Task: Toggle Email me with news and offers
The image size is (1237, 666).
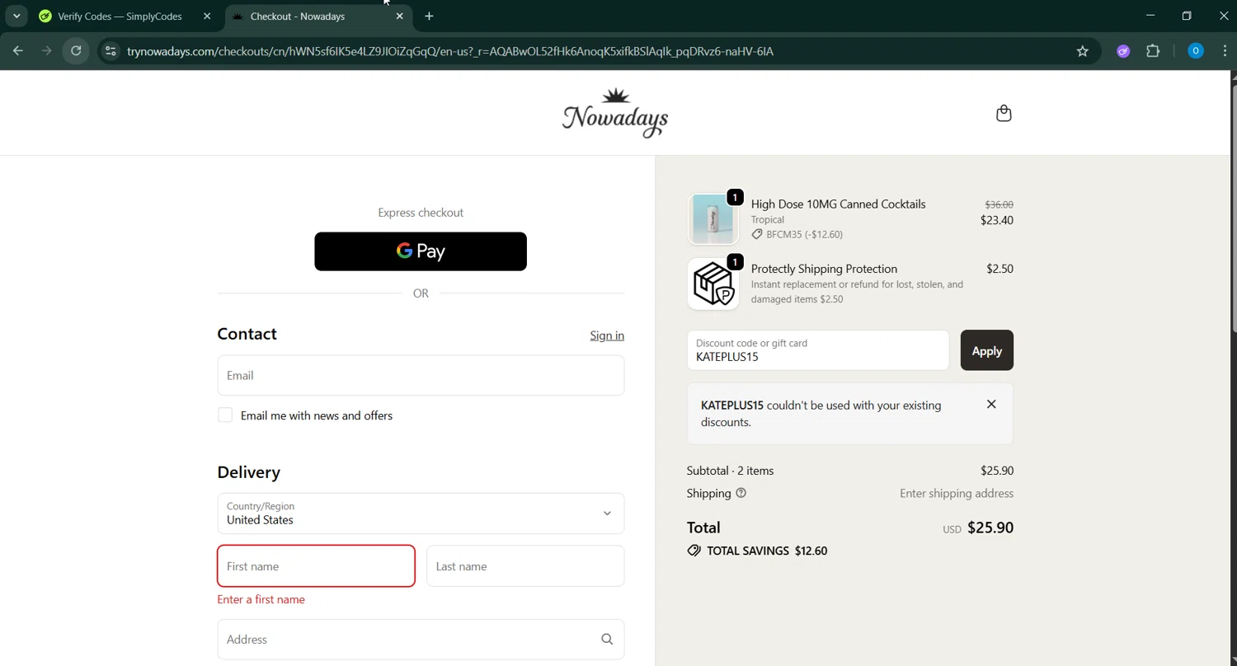Action: coord(225,415)
